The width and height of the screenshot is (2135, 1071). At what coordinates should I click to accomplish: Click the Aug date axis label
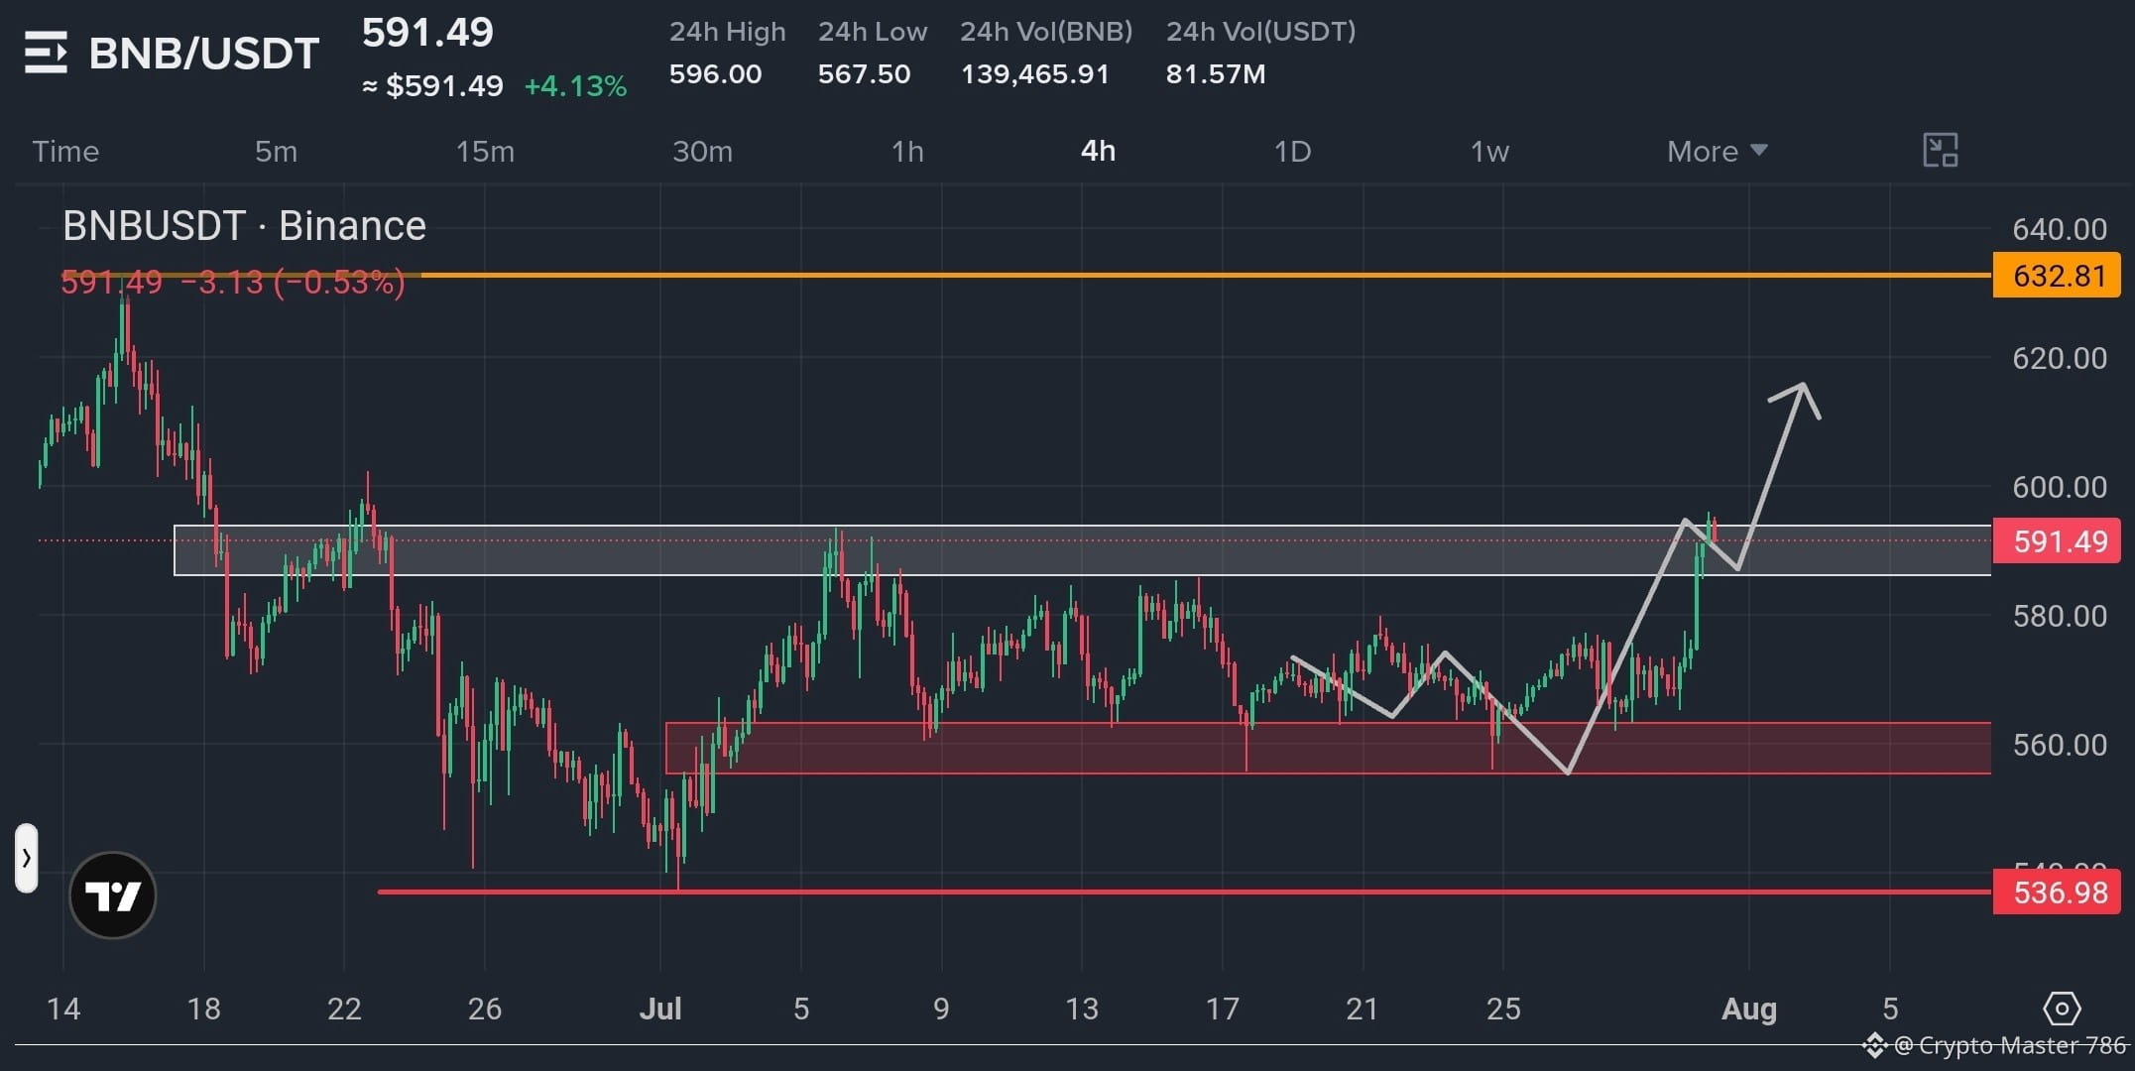tap(1749, 1010)
